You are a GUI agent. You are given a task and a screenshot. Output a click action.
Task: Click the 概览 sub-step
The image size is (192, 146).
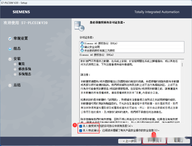click(x=21, y=64)
